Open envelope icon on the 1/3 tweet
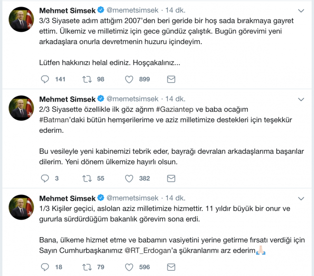This screenshot has width=314, height=276. coord(171,267)
